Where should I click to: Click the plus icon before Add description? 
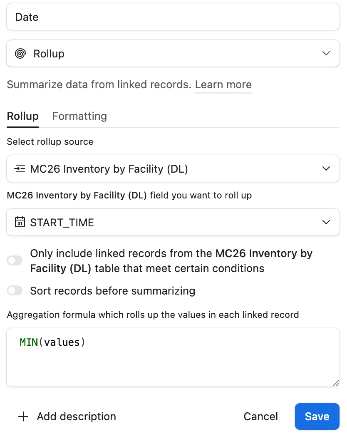point(23,416)
